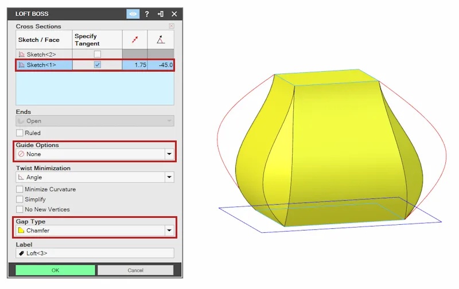Open the Gap Type Chamfer dropdown
Image resolution: width=459 pixels, height=289 pixels.
95,231
